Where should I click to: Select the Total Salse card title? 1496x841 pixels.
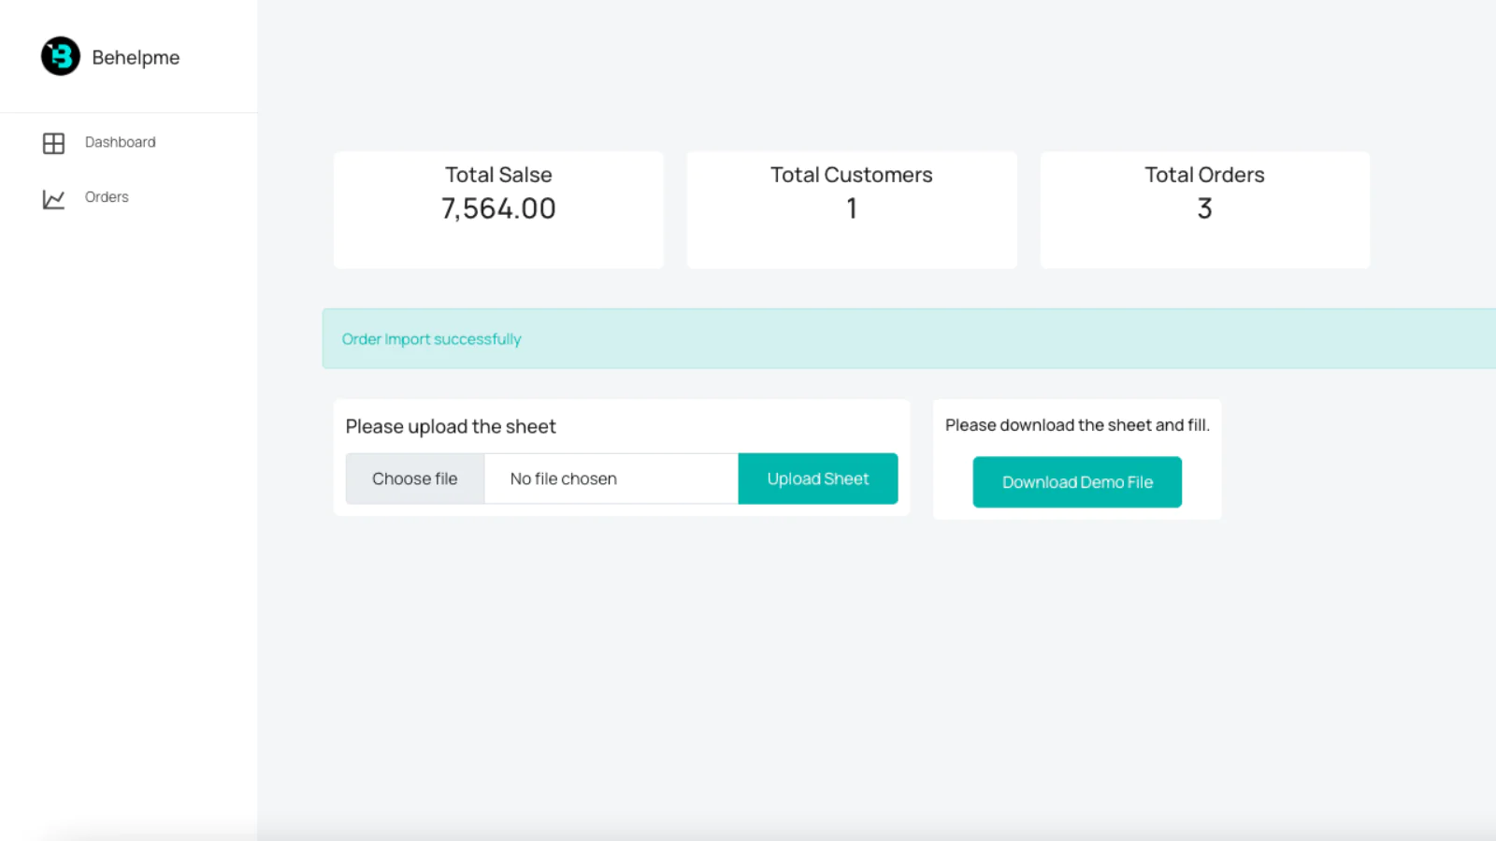(498, 175)
